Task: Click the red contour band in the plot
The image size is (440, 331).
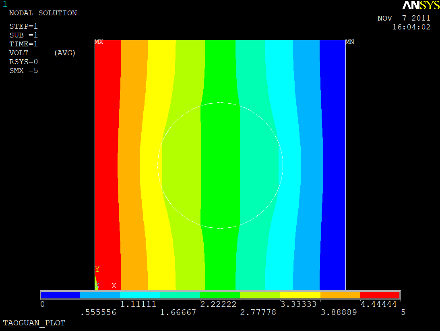Action: click(107, 161)
